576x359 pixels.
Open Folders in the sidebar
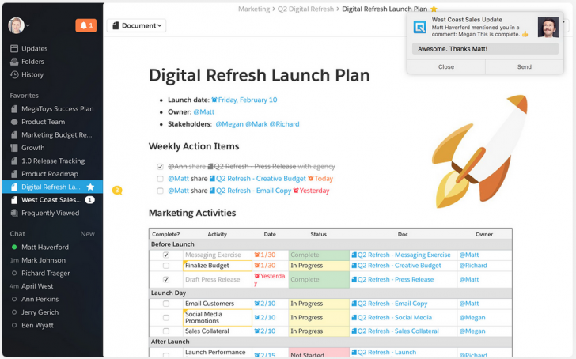pos(32,62)
